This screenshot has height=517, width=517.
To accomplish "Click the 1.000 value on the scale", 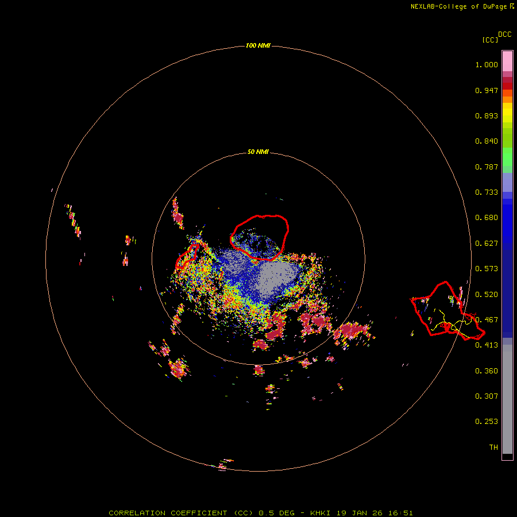I will pyautogui.click(x=487, y=64).
